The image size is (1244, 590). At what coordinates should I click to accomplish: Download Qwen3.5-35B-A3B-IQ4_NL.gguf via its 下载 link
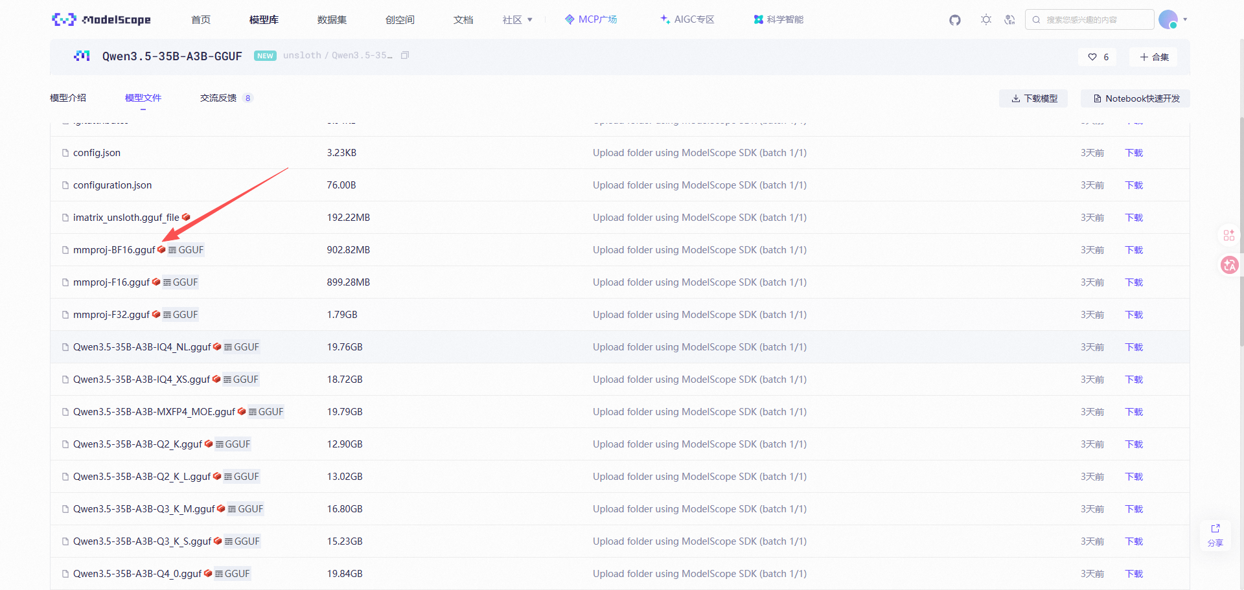point(1134,347)
